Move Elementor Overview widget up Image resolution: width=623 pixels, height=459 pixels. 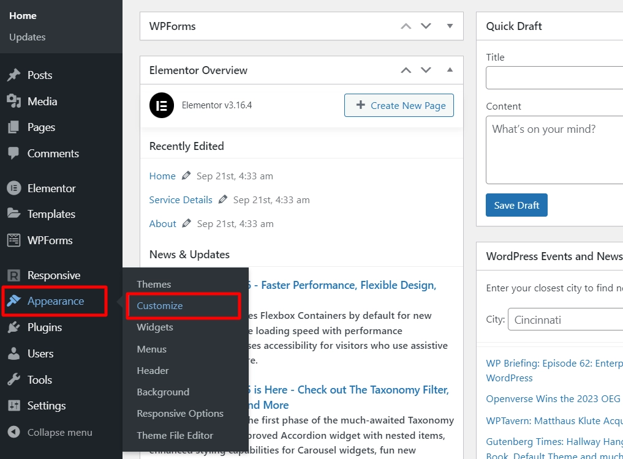click(x=406, y=70)
